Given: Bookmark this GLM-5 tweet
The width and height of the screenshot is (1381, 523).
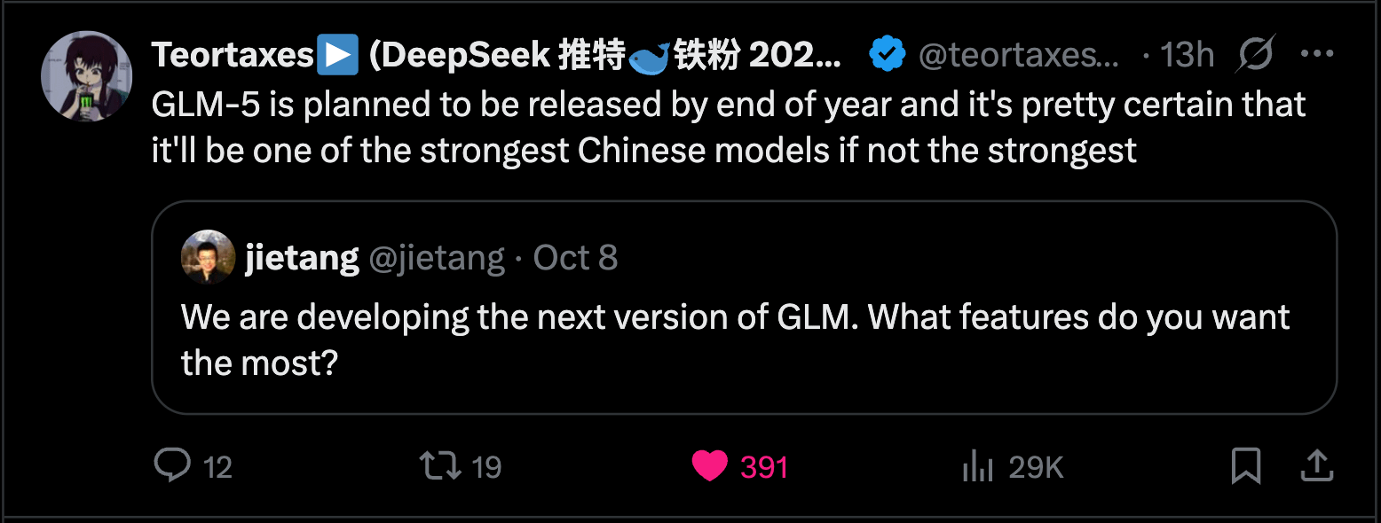Looking at the screenshot, I should click(1246, 465).
